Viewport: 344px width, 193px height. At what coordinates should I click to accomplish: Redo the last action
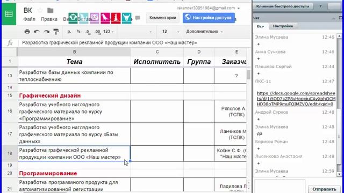pyautogui.click(x=46, y=32)
